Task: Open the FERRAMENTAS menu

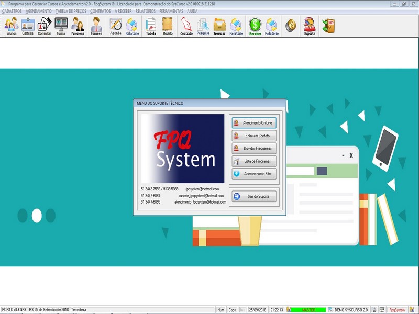Action: pos(171,11)
